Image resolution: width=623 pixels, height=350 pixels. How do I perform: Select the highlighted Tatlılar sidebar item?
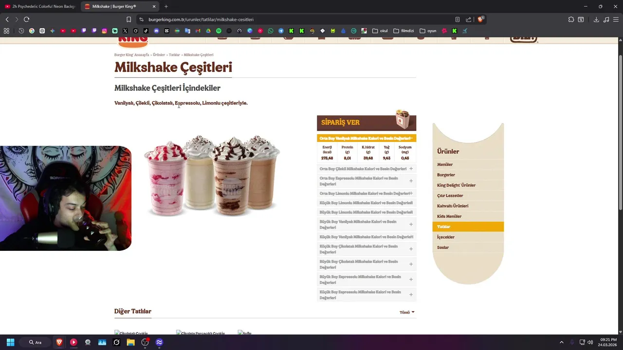[x=468, y=227]
